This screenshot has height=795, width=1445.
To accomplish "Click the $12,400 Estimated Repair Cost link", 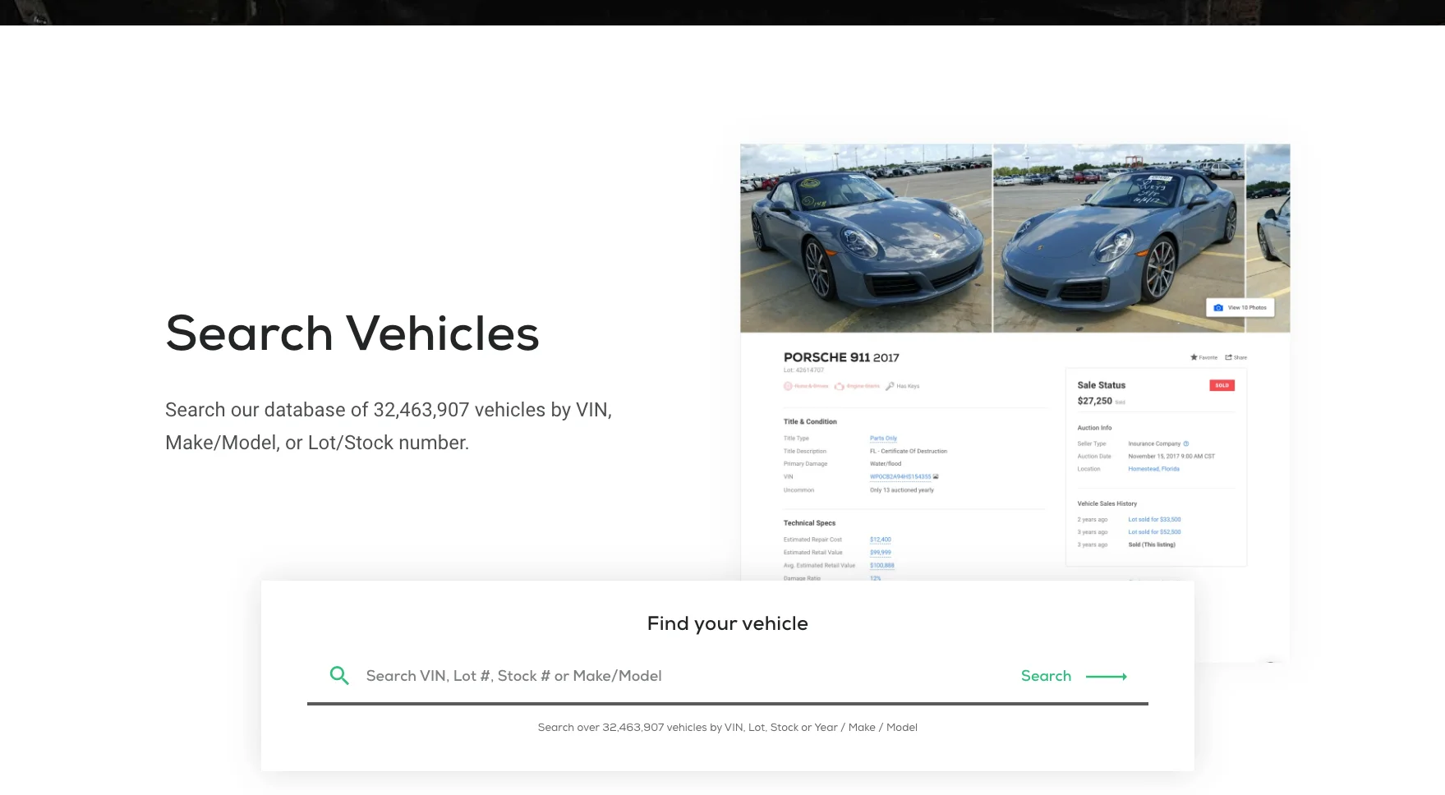I will 879,540.
